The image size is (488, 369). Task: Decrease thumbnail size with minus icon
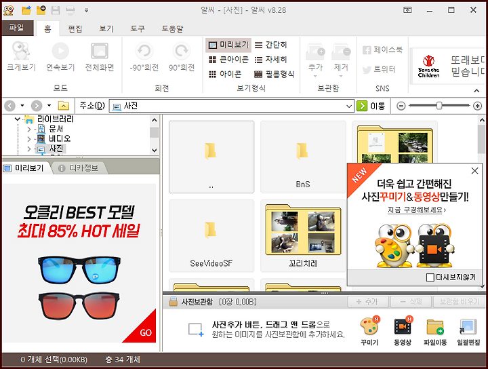[x=401, y=106]
